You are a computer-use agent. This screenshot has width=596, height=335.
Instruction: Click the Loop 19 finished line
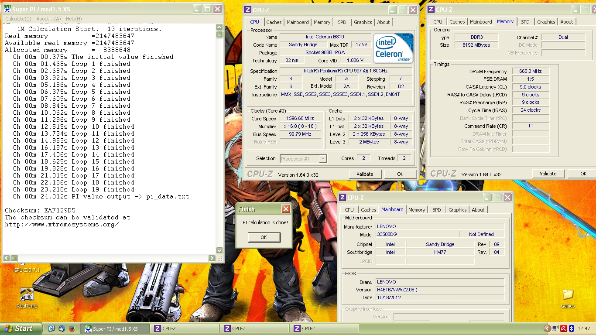(74, 189)
